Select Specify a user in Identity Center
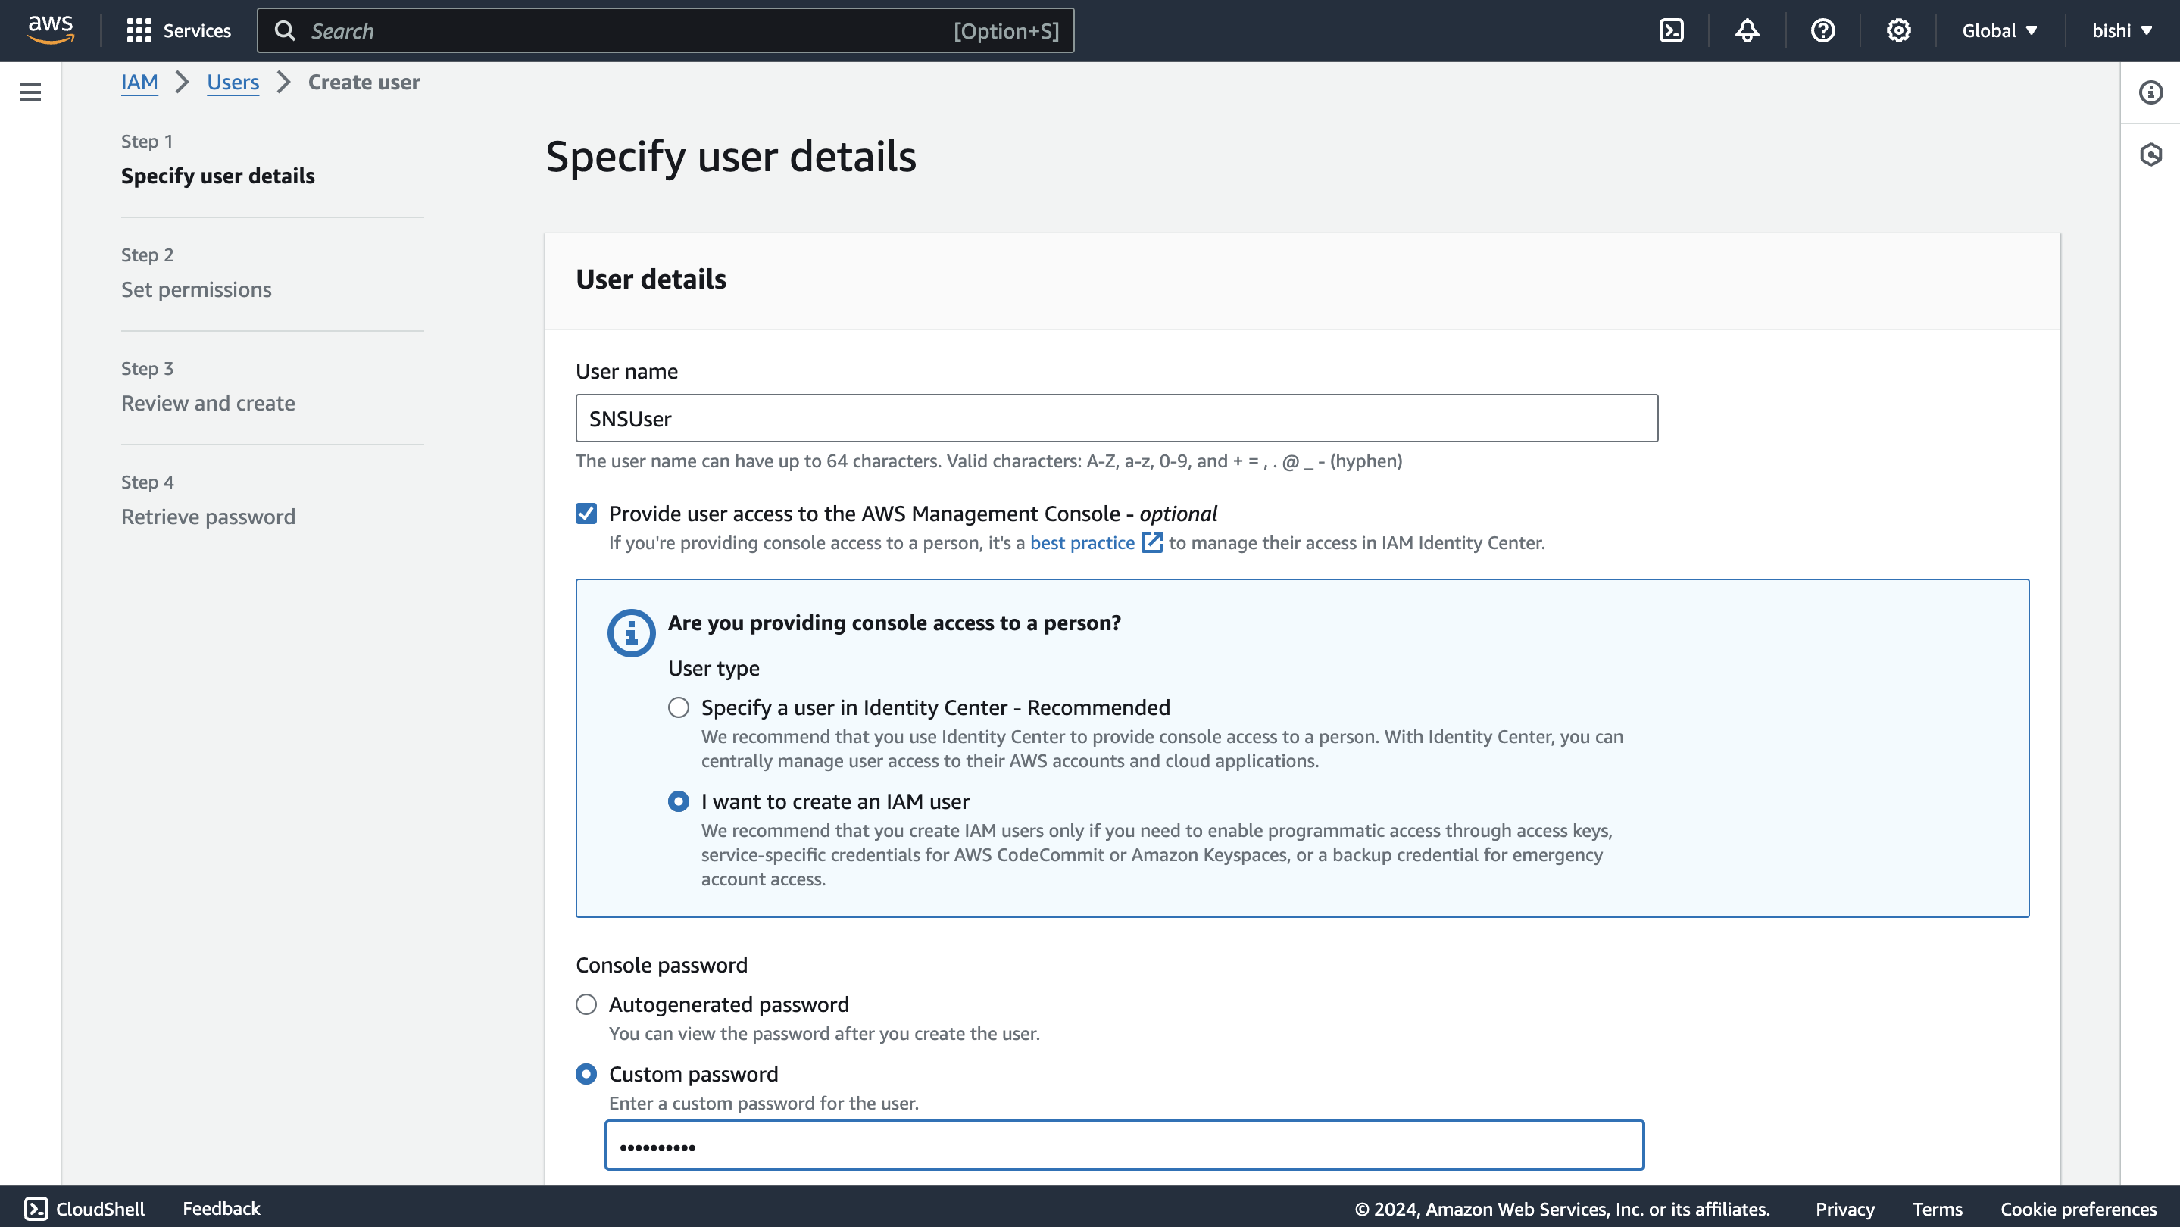The width and height of the screenshot is (2180, 1227). (x=678, y=707)
